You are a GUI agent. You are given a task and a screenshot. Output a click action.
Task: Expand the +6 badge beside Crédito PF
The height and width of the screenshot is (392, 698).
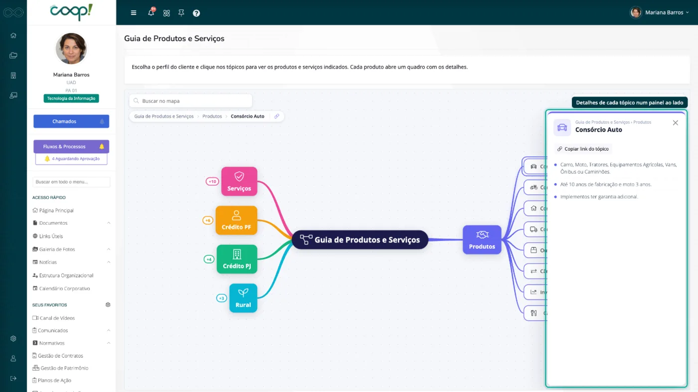pos(208,220)
